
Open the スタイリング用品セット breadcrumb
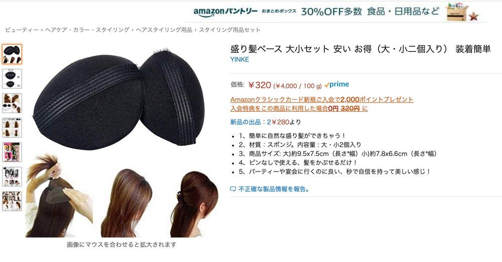tap(229, 30)
